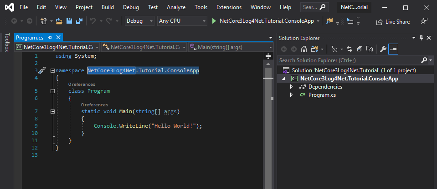Toggle auto-hide pin on Solution Explorer
Image resolution: width=437 pixels, height=189 pixels.
pyautogui.click(x=421, y=38)
